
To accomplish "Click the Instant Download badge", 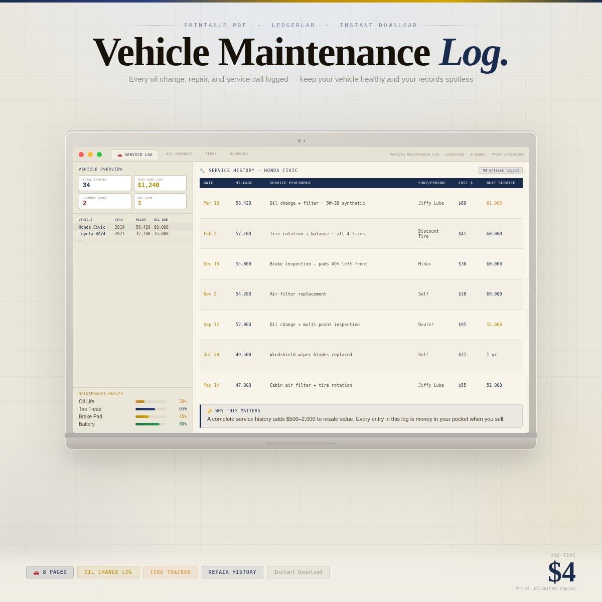I will coord(298,572).
